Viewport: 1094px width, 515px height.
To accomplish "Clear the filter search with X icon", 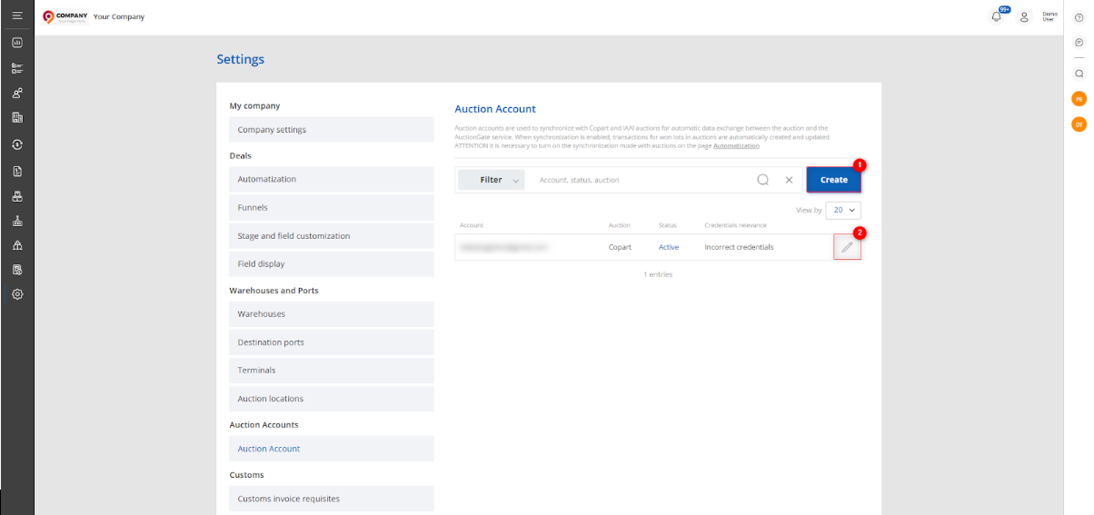I will [x=789, y=180].
